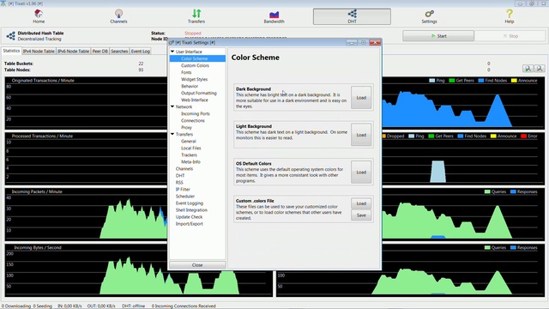Click the Get Peers legend swatch in the Originated Transactions graph
The image size is (549, 309).
coord(452,81)
